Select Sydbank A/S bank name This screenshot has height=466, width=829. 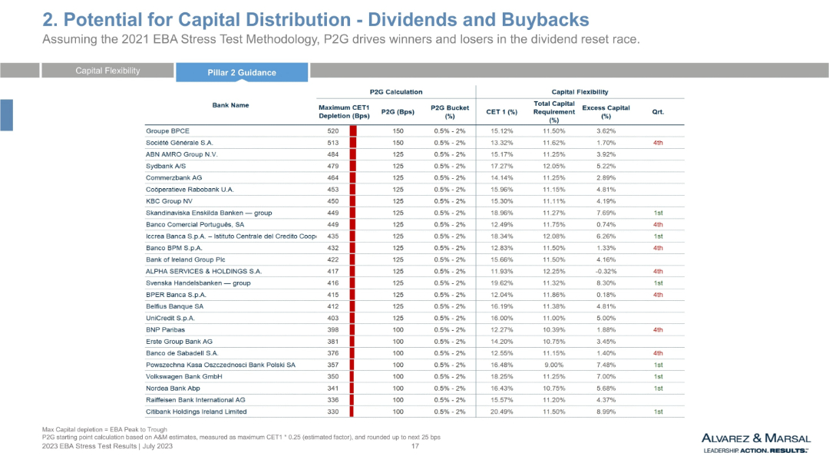[x=166, y=166]
